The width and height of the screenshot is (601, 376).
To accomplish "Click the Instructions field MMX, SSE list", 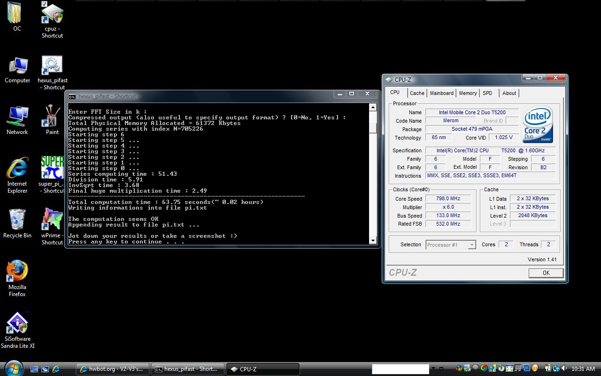I will [490, 176].
